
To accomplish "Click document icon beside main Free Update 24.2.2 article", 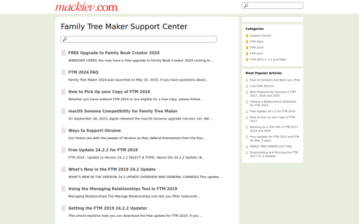I will point(63,150).
